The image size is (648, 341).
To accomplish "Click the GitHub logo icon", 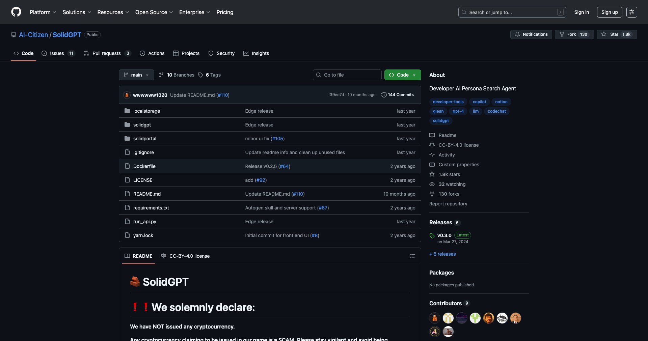I will click(x=16, y=12).
